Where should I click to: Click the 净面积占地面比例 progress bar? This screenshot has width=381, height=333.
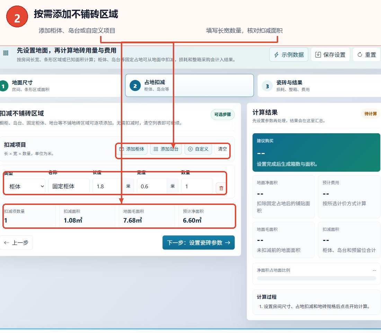tap(316, 278)
